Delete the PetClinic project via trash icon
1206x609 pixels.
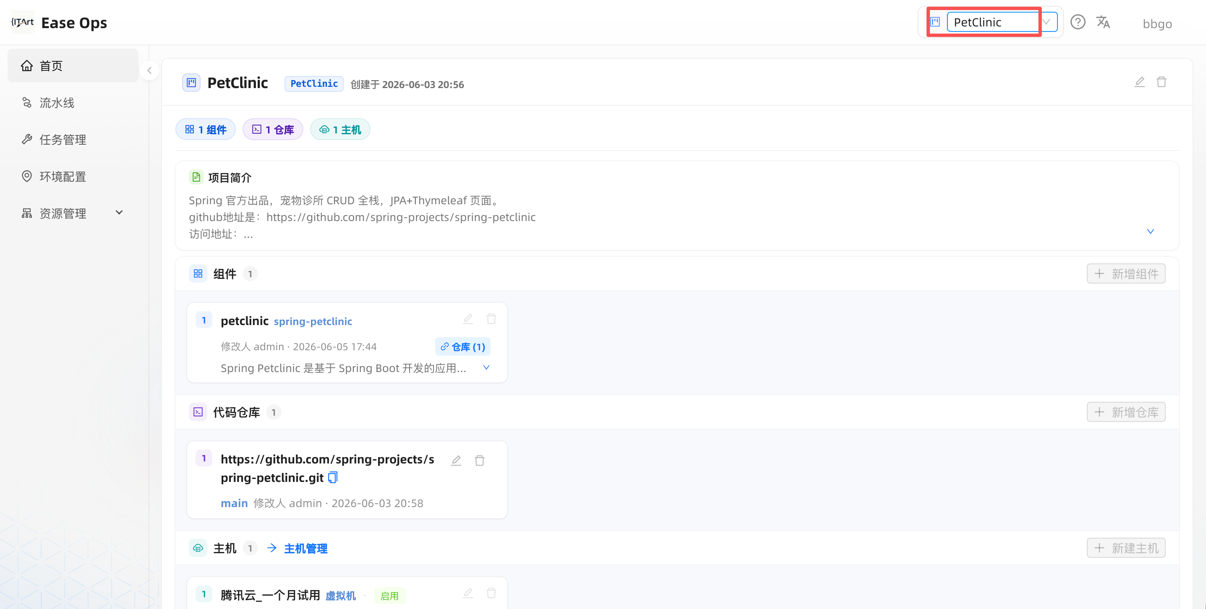pyautogui.click(x=1161, y=82)
